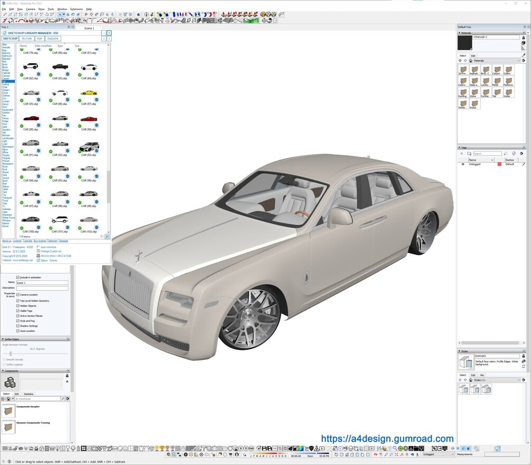Toggle Hidden Objects checkbox
Image resolution: width=531 pixels, height=465 pixels.
pos(18,306)
